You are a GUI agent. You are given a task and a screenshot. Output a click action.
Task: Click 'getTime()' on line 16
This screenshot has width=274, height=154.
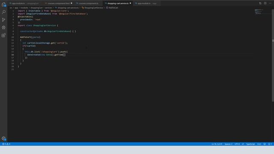pyautogui.click(x=60, y=55)
